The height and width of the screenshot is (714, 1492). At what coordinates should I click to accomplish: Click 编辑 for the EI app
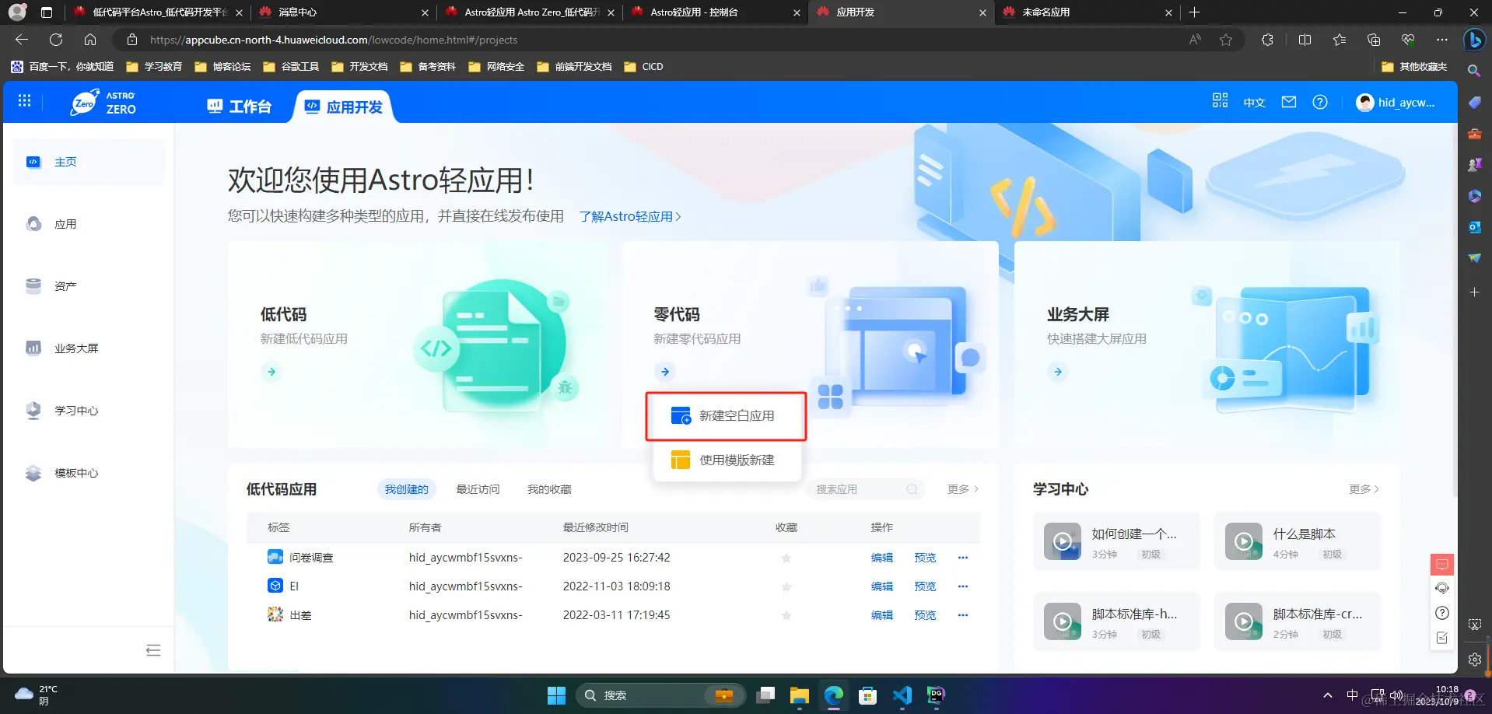[882, 586]
